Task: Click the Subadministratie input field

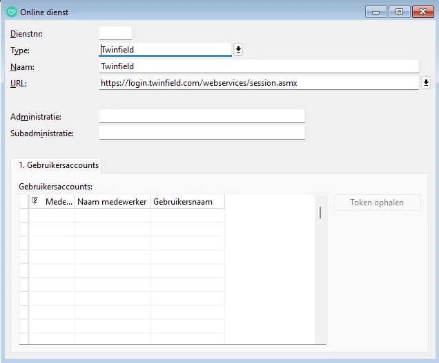Action: coord(202,133)
